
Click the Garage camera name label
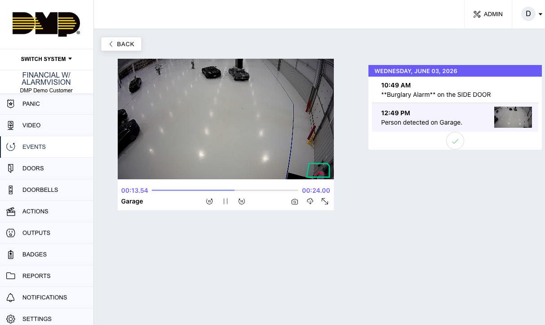pyautogui.click(x=132, y=202)
